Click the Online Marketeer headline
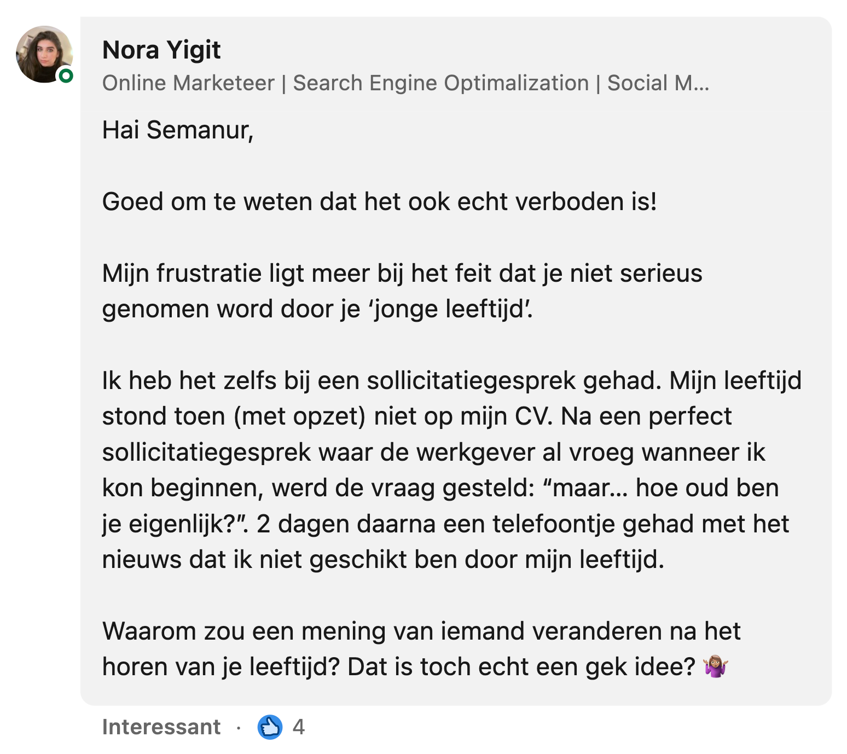847x754 pixels. pyautogui.click(x=186, y=83)
